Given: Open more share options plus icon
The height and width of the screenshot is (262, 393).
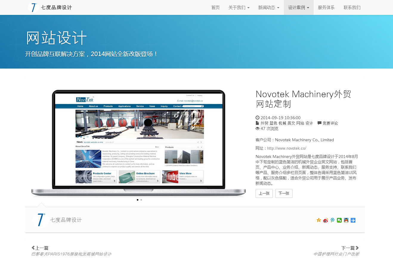Looking at the screenshot, I should [x=353, y=220].
